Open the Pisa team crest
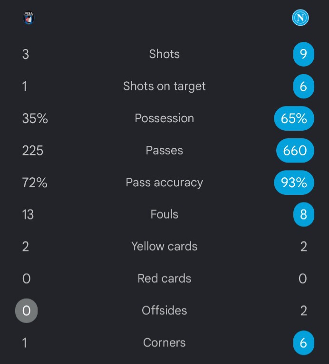Viewport: 329px width, 364px height. (29, 18)
